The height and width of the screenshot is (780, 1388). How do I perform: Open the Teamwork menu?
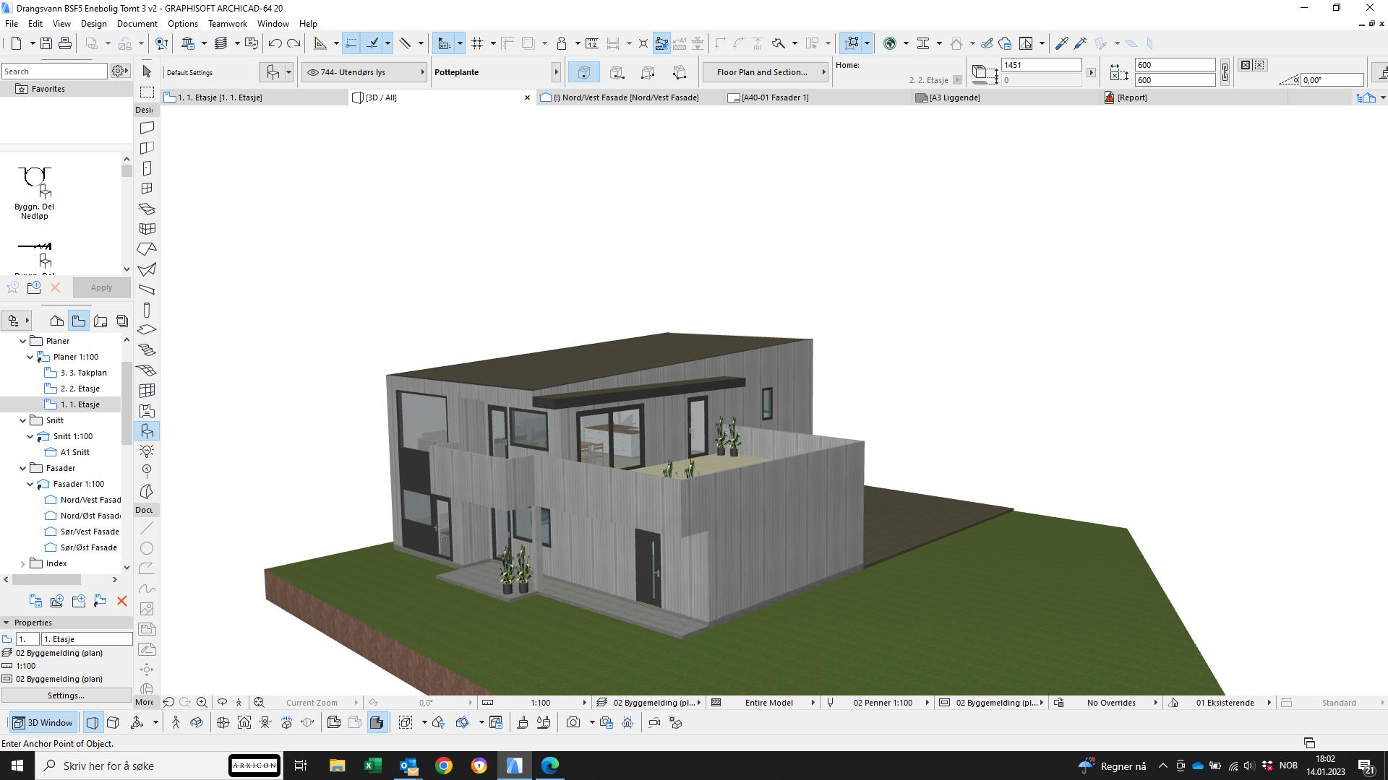[227, 24]
